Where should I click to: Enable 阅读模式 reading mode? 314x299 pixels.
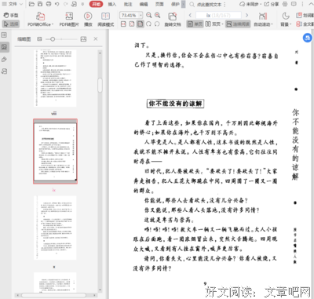[x=106, y=20]
